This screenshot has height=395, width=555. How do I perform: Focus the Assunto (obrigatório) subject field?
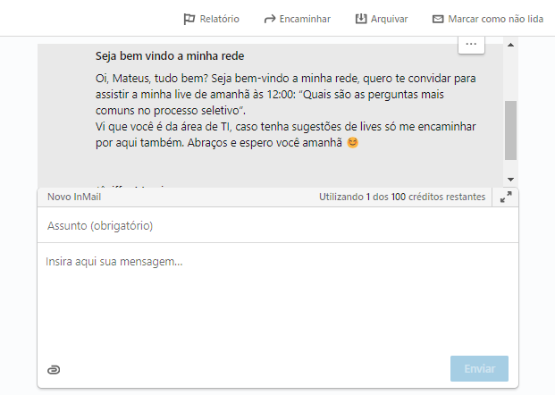point(278,225)
